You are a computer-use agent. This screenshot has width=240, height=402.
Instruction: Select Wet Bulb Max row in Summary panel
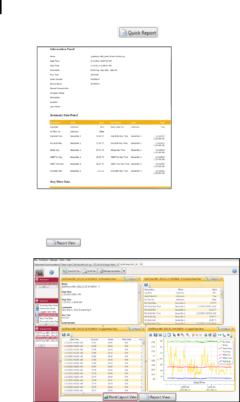pos(181,303)
